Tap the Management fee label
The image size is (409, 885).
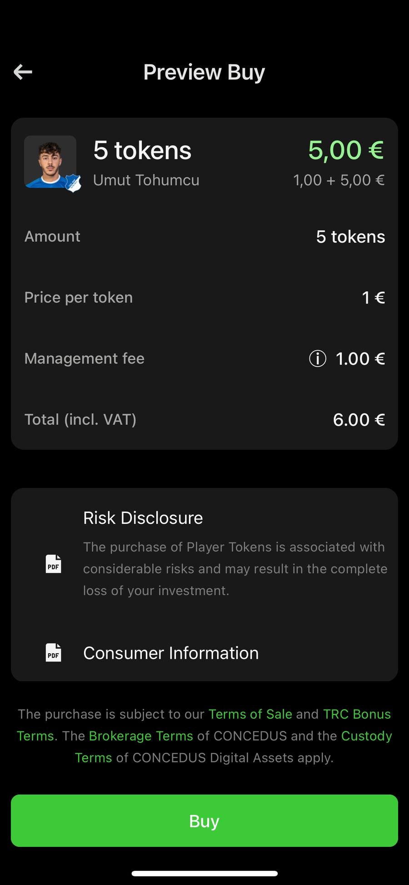(x=85, y=358)
